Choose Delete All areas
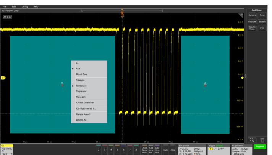The image size is (272, 155). 89,120
